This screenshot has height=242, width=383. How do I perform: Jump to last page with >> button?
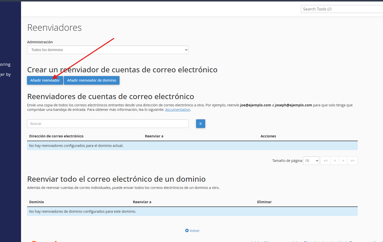[352, 161]
